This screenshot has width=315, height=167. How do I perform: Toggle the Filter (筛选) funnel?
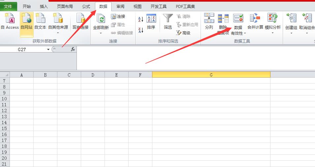pos(168,21)
